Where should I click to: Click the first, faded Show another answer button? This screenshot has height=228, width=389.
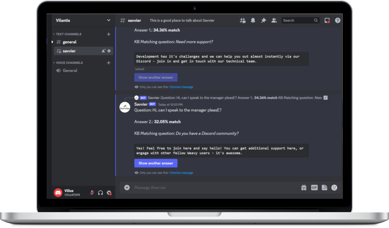tap(156, 77)
